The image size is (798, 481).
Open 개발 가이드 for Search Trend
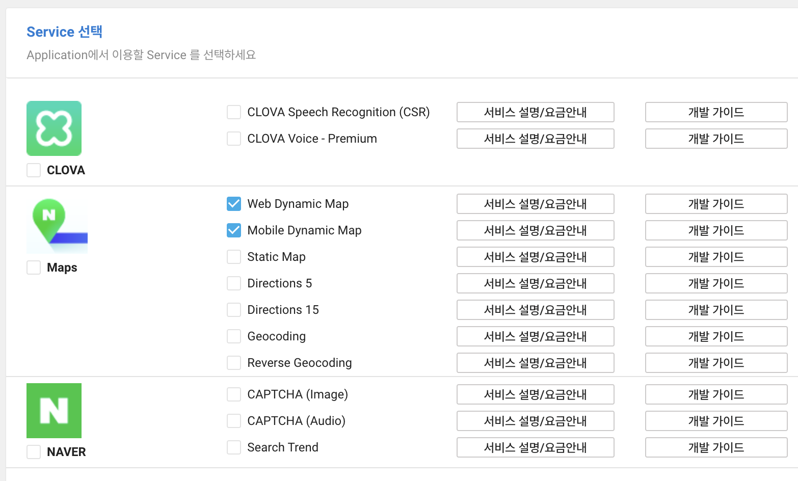pos(716,447)
